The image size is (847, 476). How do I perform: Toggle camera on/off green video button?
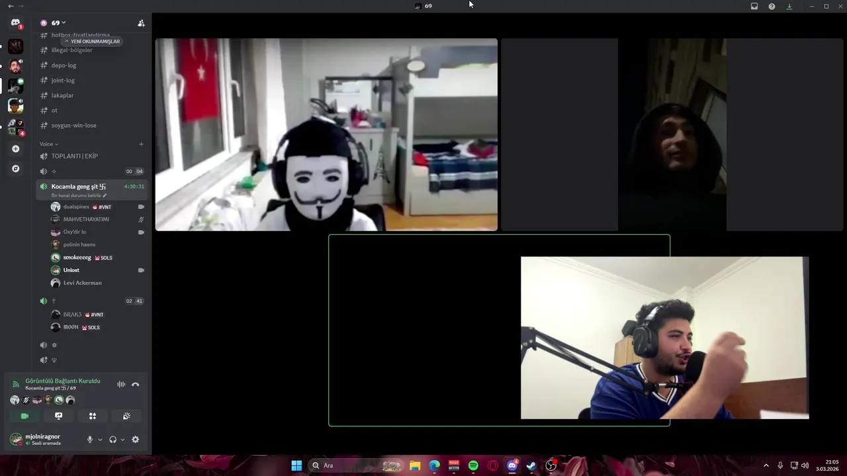click(x=24, y=416)
